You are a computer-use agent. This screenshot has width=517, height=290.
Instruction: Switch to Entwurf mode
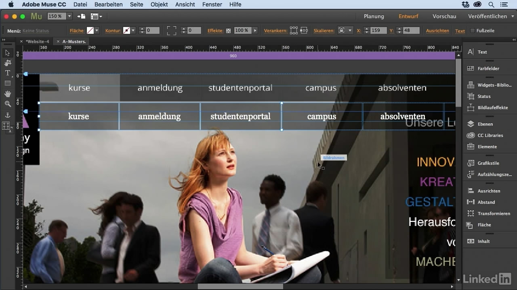[x=408, y=17]
